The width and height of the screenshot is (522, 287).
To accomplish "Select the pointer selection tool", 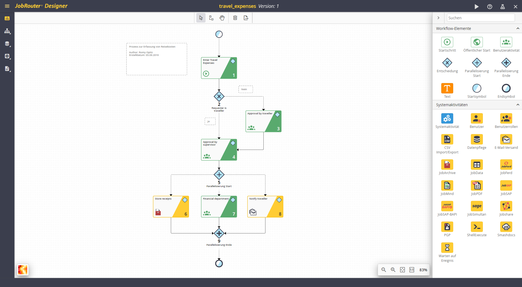I will coord(201,18).
